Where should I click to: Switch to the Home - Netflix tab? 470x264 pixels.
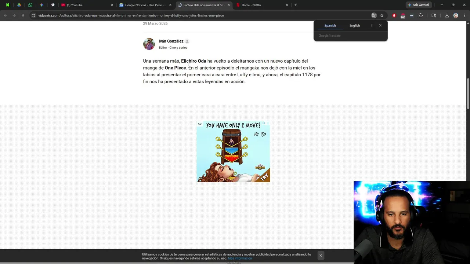261,5
